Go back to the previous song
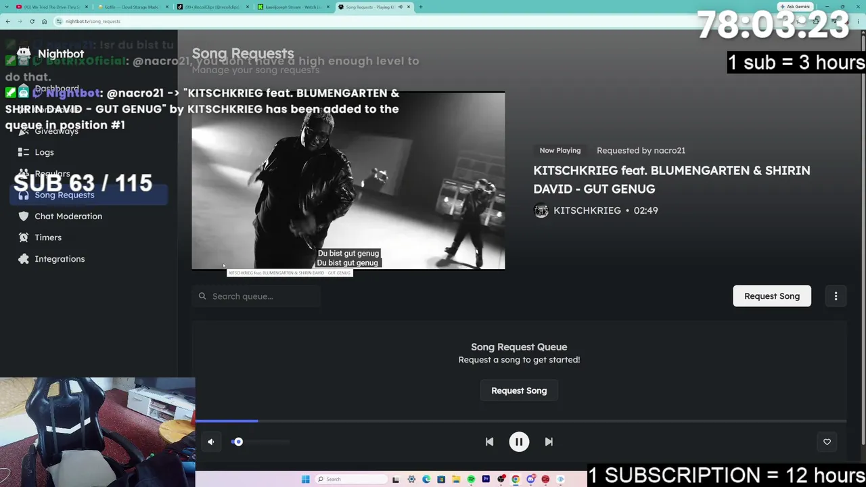 click(489, 442)
